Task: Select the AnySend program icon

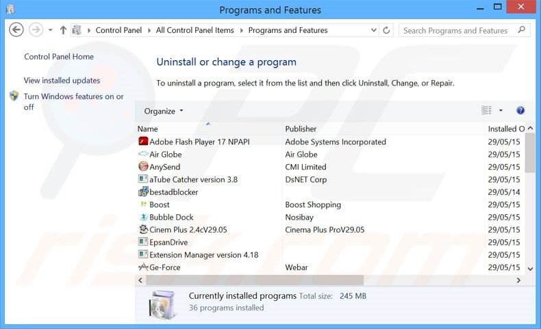Action: pos(143,166)
